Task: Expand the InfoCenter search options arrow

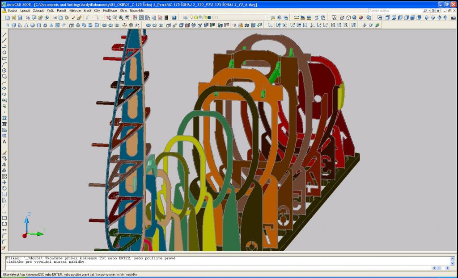Action: point(428,10)
